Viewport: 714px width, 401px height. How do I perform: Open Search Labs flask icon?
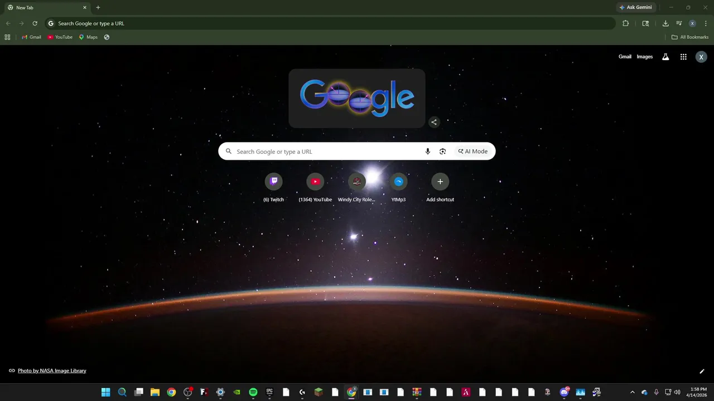(x=665, y=57)
